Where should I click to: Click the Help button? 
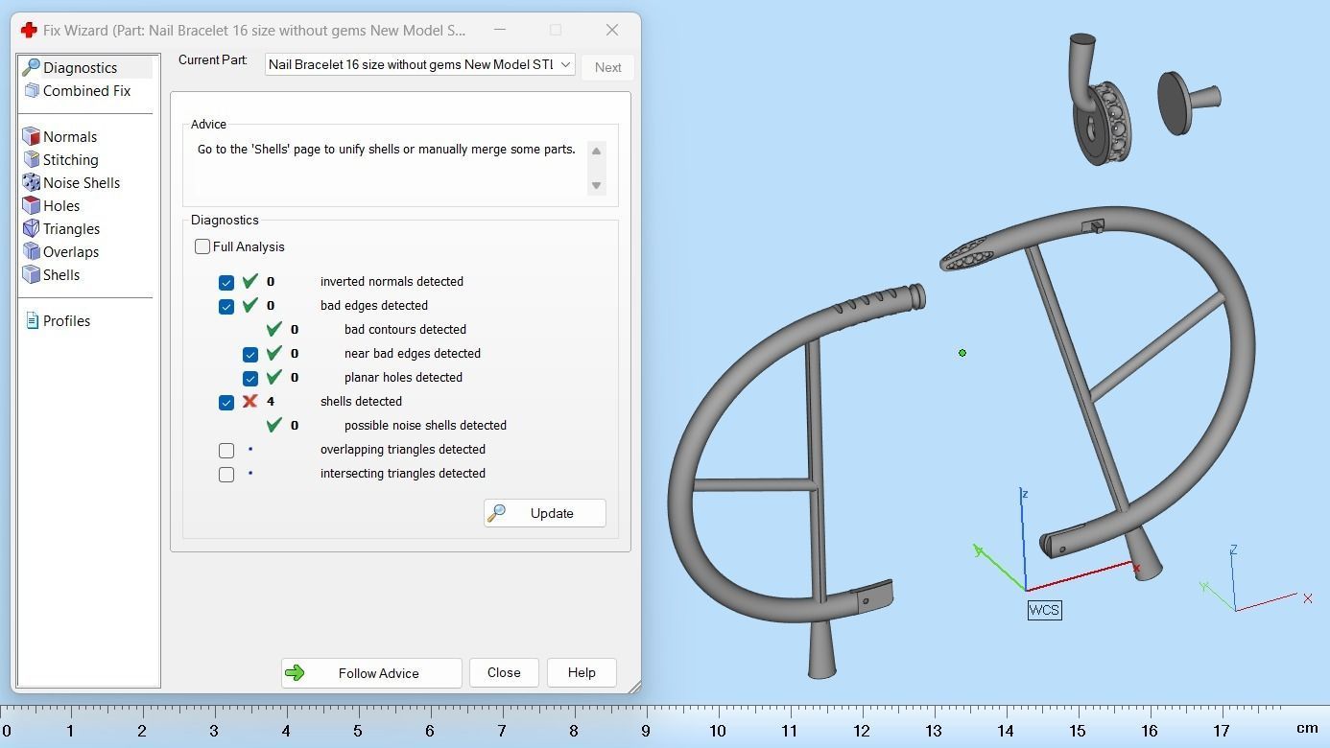[582, 672]
